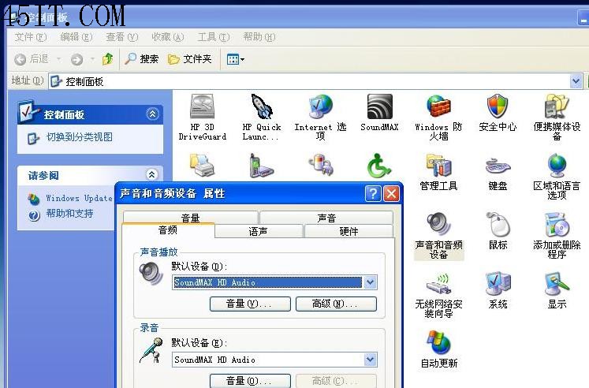Open the printer and fax icon
Viewport: 589px width, 388px height.
[202, 166]
